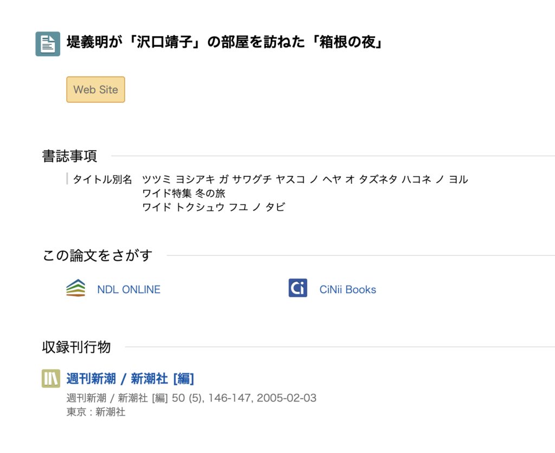
Task: Click the NDL ONLINE logo icon
Action: [76, 288]
